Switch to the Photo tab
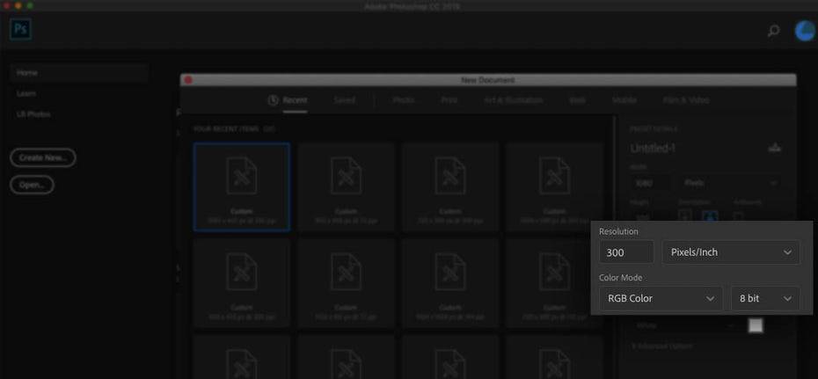This screenshot has width=818, height=379. (404, 100)
